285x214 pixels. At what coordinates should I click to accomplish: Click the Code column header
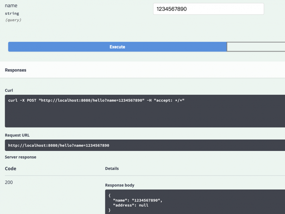pyautogui.click(x=11, y=169)
